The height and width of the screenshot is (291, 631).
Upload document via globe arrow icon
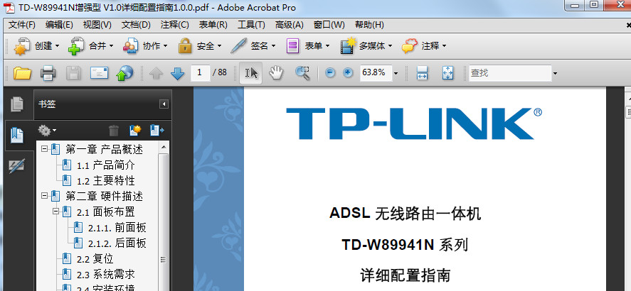[124, 72]
